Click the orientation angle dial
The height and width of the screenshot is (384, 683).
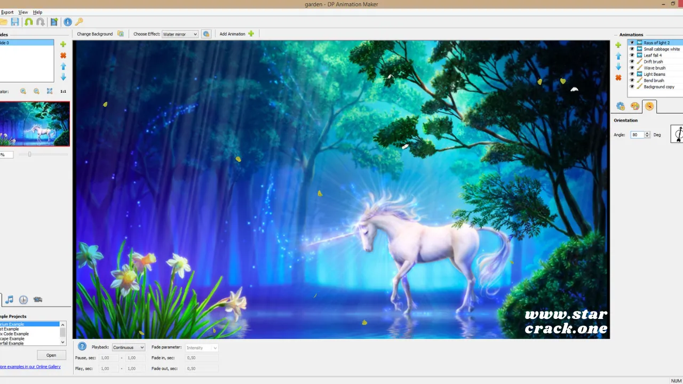(677, 134)
